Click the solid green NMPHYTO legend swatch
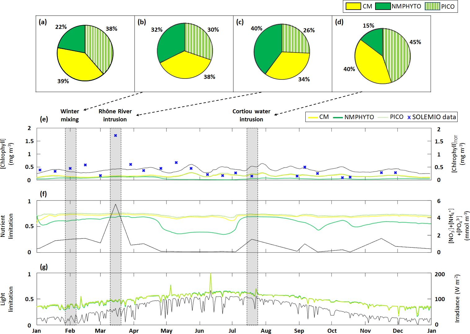The width and height of the screenshot is (470, 334). coord(383,6)
